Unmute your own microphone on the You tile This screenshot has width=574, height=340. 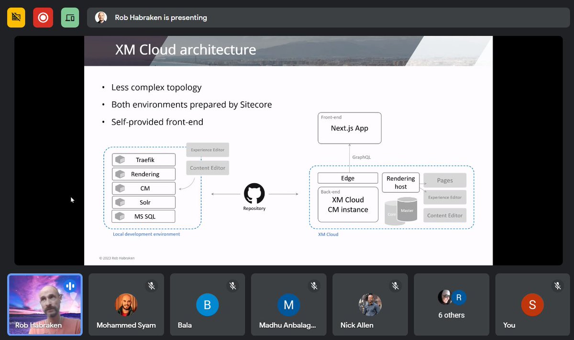click(557, 285)
